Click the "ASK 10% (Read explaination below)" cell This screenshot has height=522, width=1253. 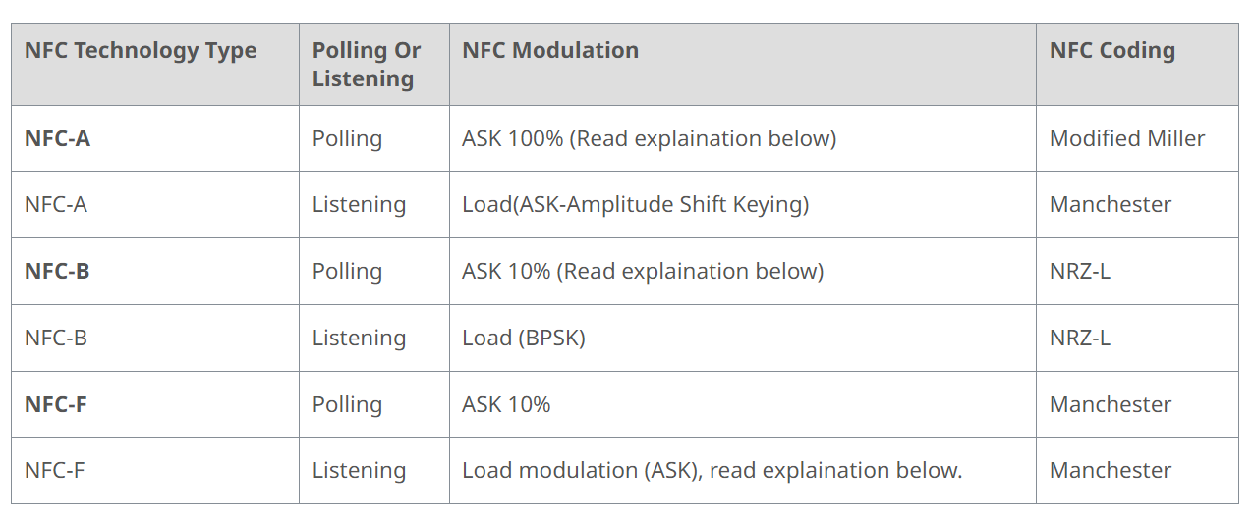tap(643, 272)
